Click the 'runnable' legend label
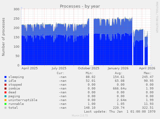Viewport: 160px width, 119px height. (16, 104)
